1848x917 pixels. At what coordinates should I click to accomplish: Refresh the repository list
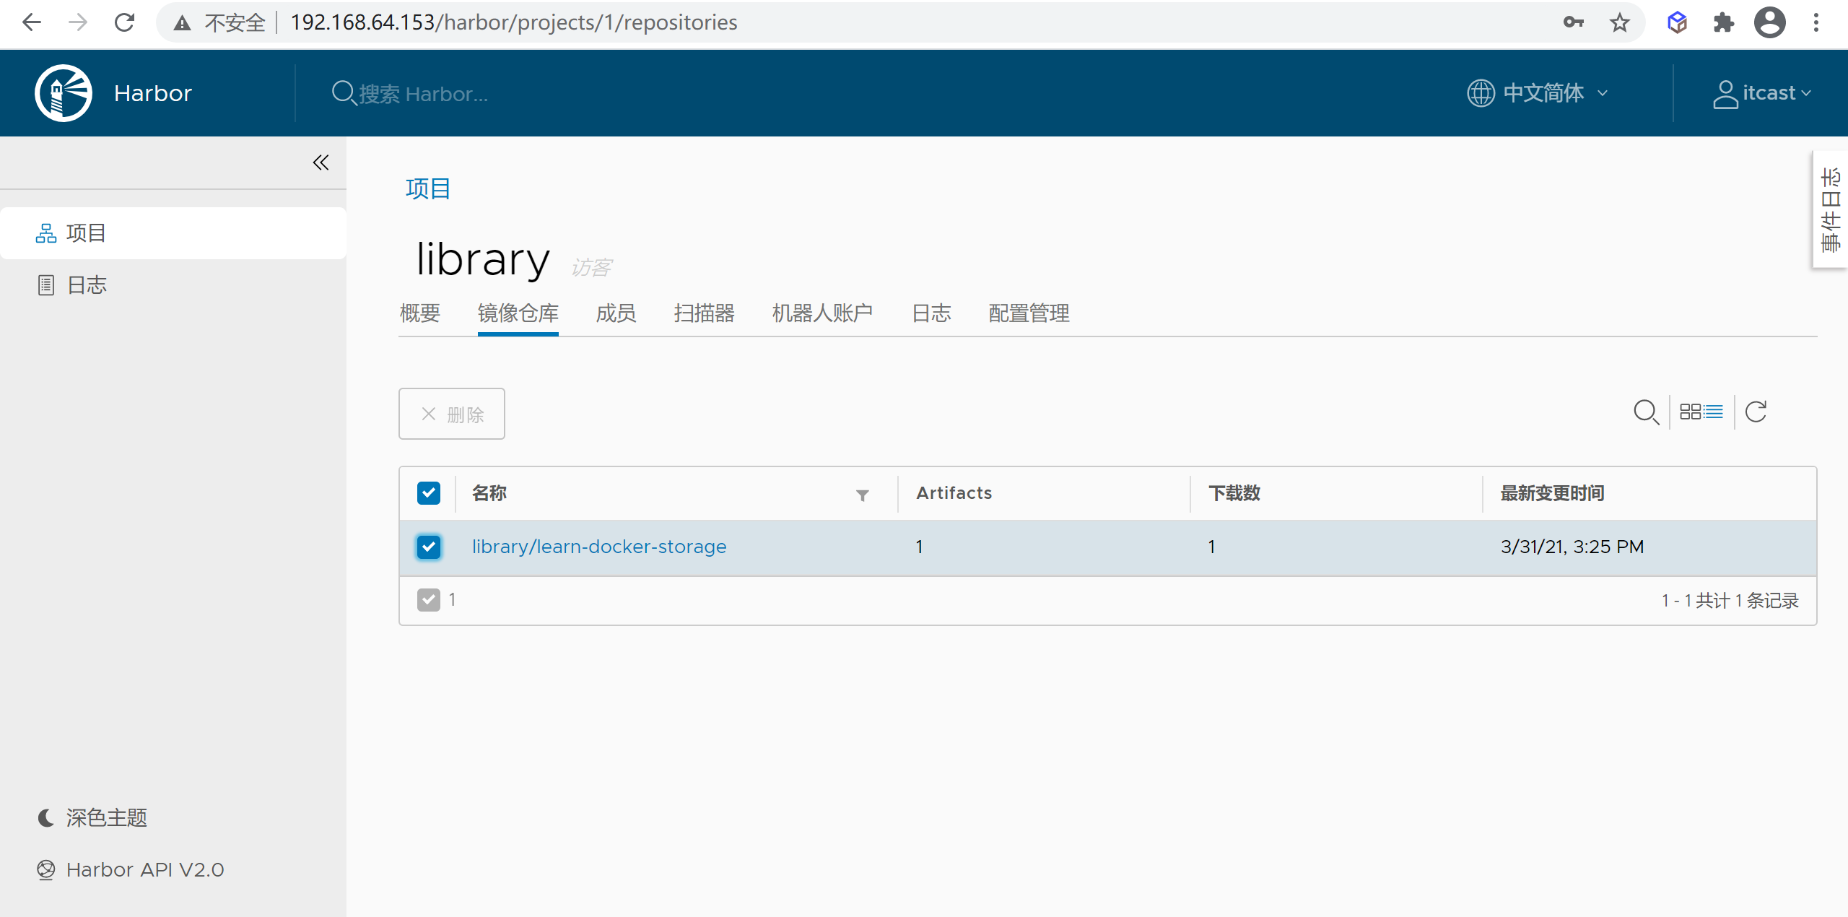1756,411
